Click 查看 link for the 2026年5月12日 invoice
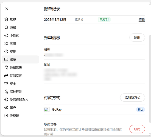 coord(142,20)
